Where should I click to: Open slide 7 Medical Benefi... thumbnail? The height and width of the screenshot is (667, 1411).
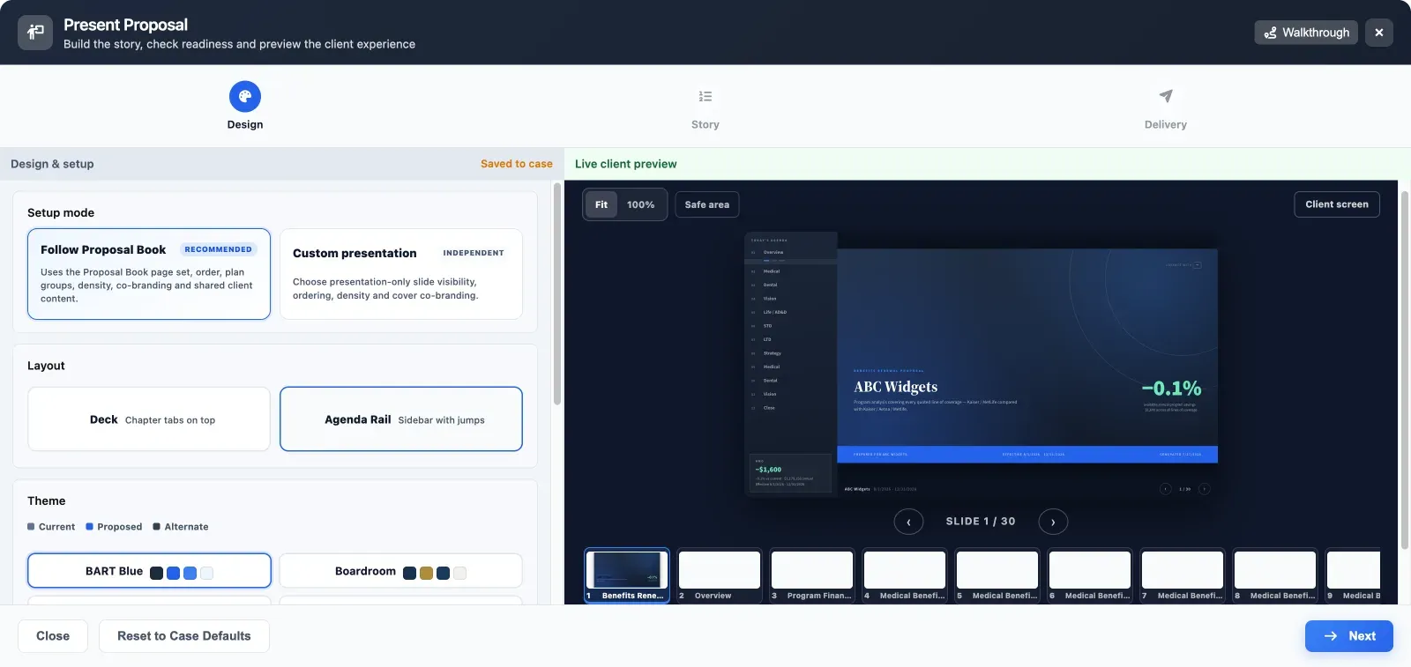(x=1183, y=576)
